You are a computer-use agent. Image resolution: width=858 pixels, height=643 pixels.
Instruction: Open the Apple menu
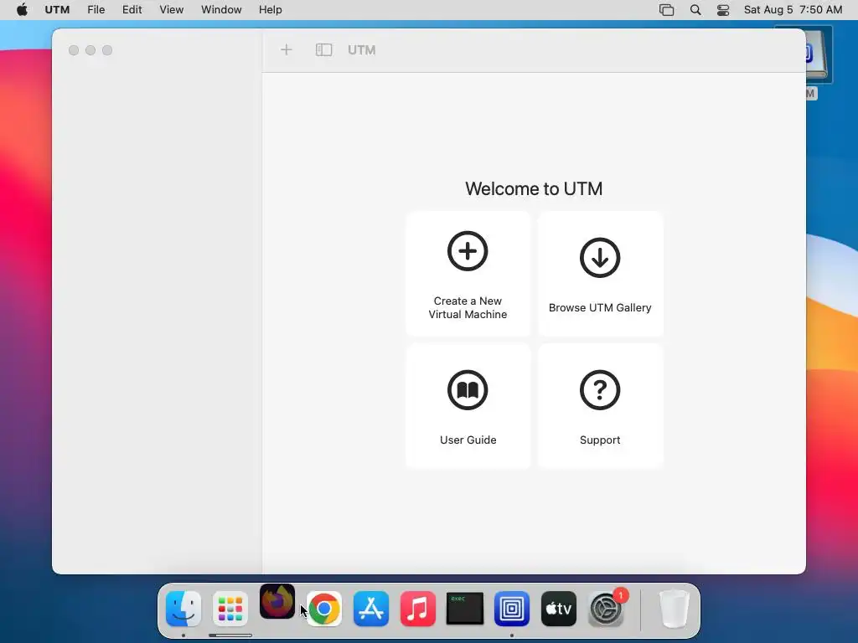point(22,10)
